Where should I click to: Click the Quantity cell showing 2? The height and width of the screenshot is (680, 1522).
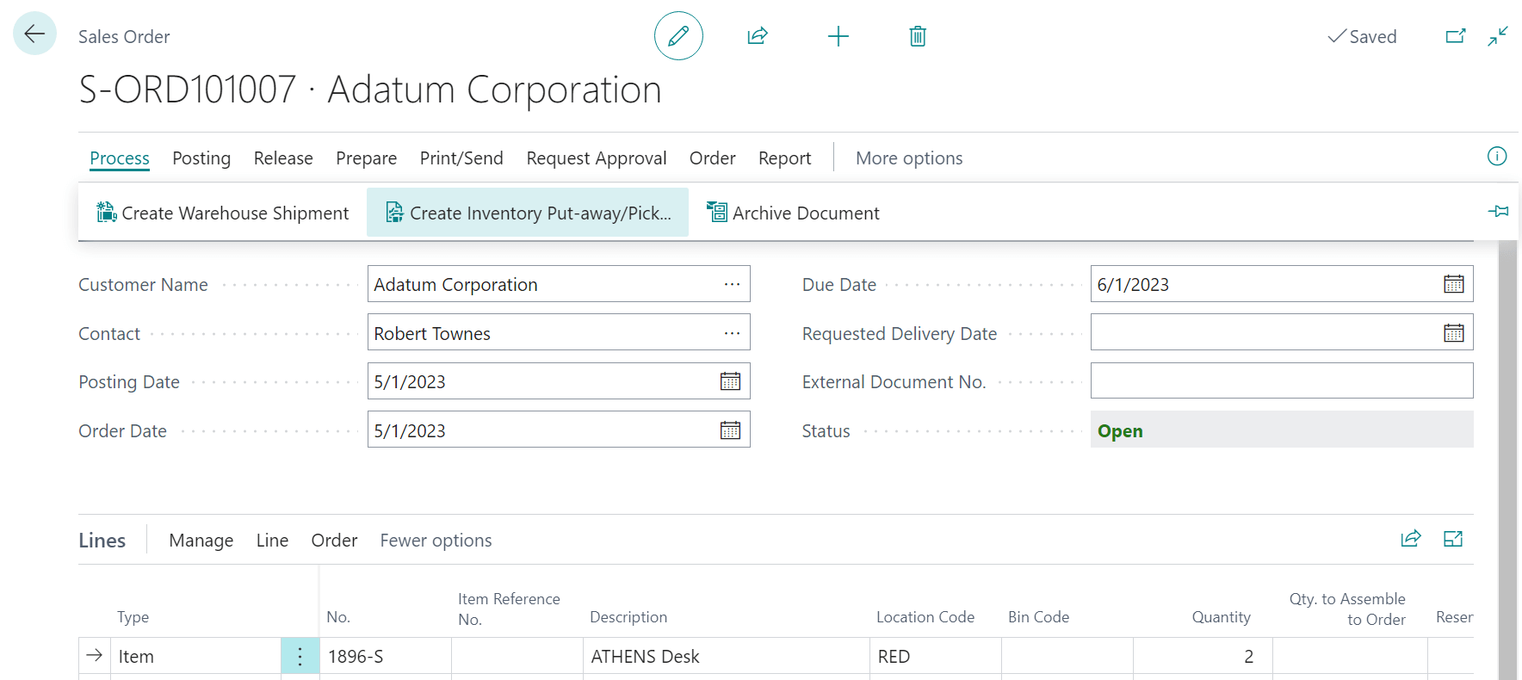1203,657
